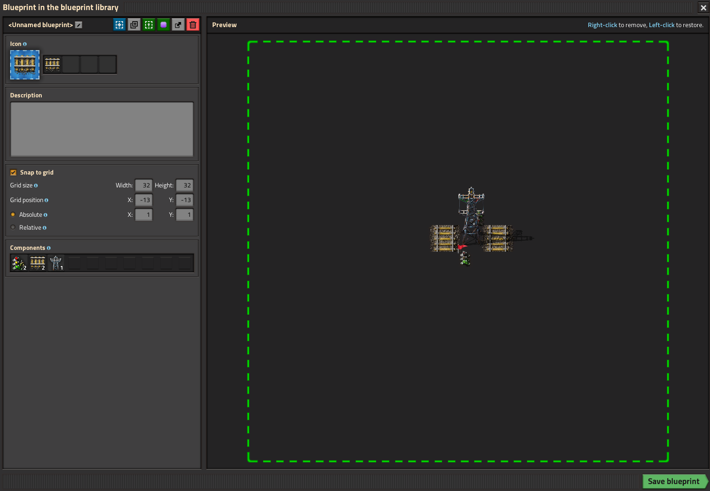The width and height of the screenshot is (710, 491).
Task: Select the Relative radio button
Action: coord(13,227)
